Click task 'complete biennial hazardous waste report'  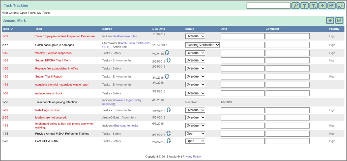(62, 85)
